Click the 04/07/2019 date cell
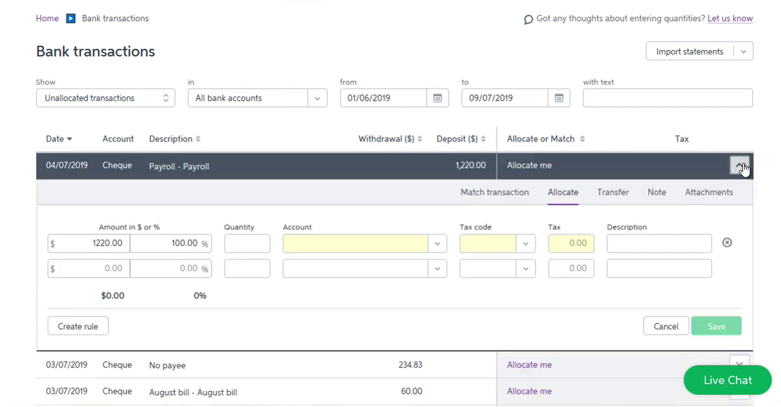The image size is (781, 407). [x=66, y=165]
